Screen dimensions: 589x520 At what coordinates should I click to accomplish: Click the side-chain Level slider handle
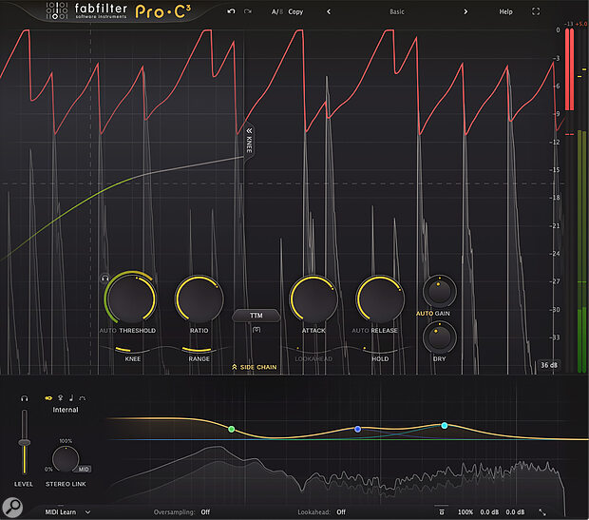[24, 442]
